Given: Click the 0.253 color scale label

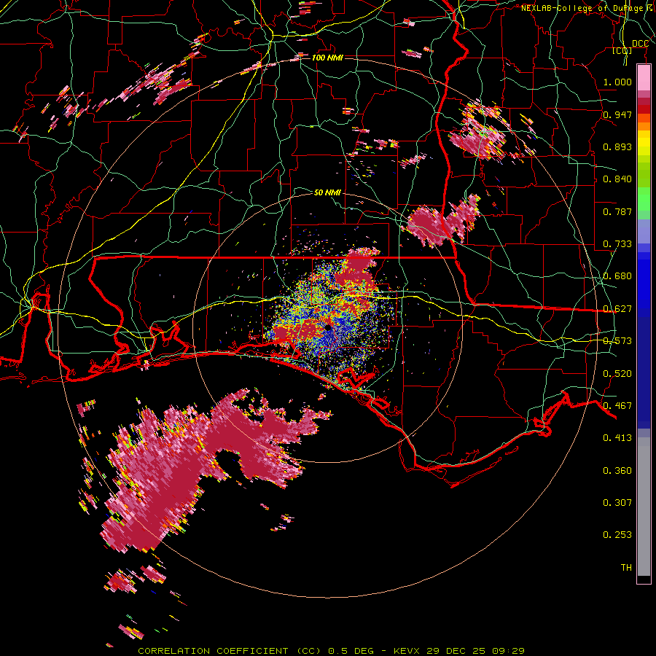Looking at the screenshot, I should 617,535.
